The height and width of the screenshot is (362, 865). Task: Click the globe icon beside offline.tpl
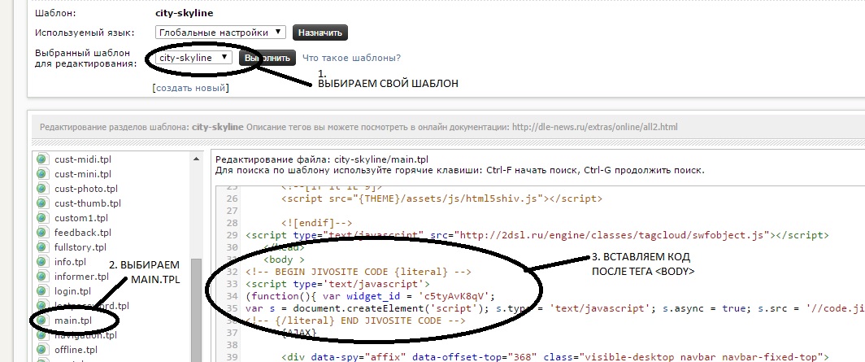pos(41,350)
